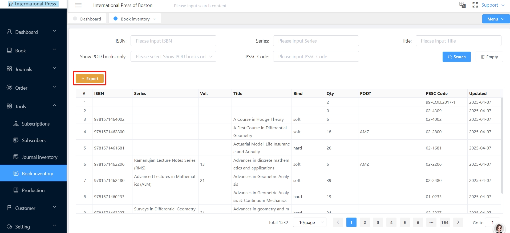This screenshot has width=510, height=233.
Task: Click the Order icon in sidebar
Action: (x=9, y=88)
